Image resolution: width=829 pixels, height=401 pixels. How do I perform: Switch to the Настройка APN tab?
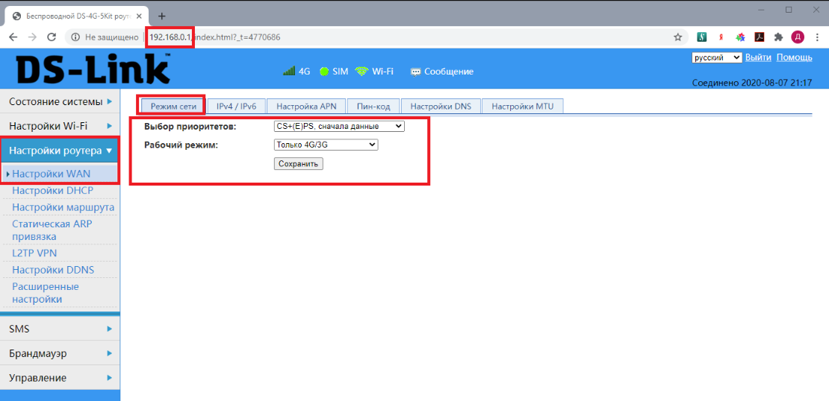point(306,107)
